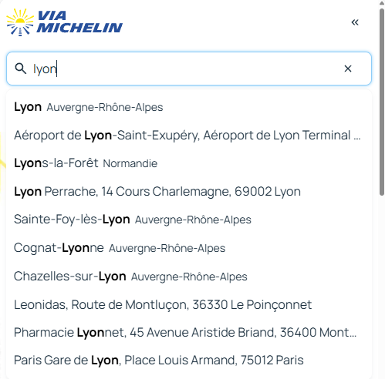Select Sainte-Foy-lès-Lyon suggestion

(189, 220)
